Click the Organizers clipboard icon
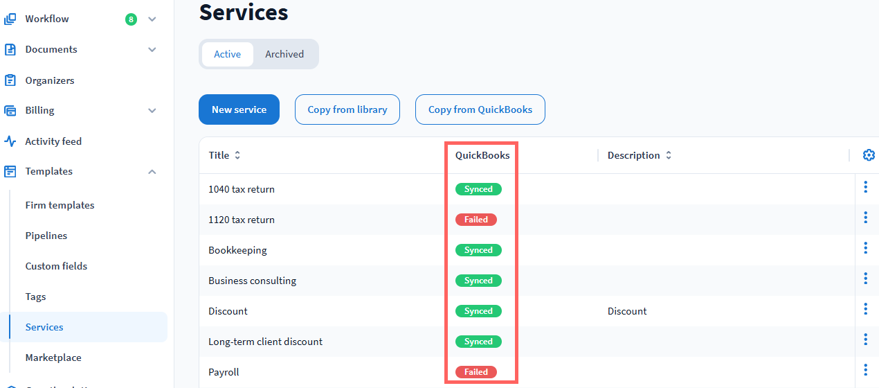The width and height of the screenshot is (879, 388). pos(10,80)
